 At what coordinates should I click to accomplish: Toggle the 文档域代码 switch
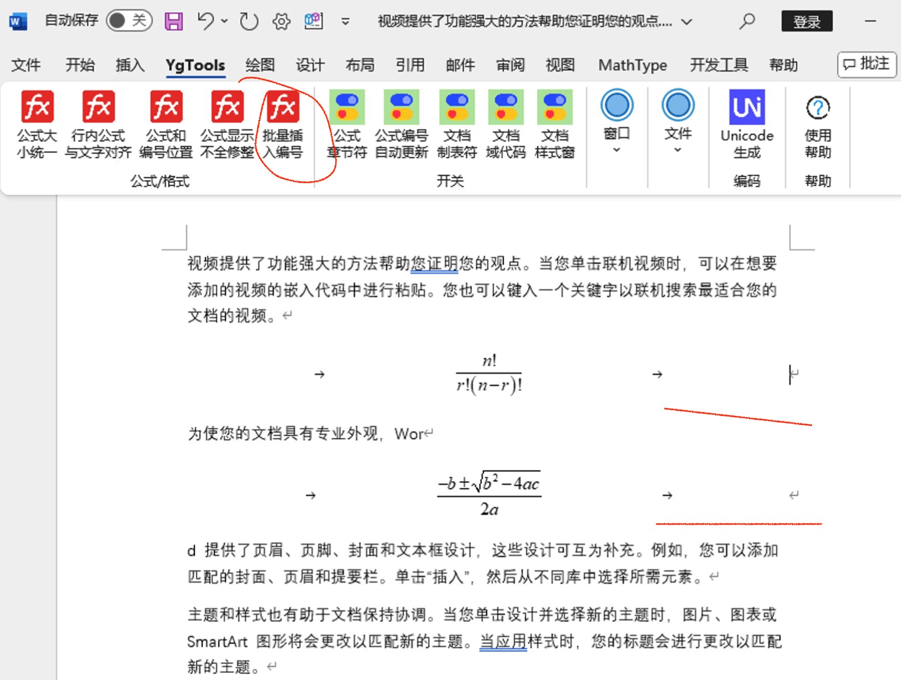pos(506,125)
